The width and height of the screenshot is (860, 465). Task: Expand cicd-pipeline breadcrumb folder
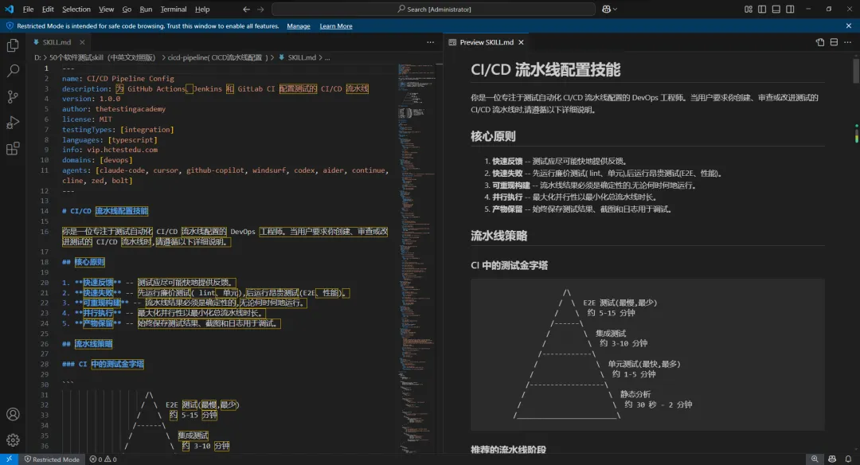[217, 57]
